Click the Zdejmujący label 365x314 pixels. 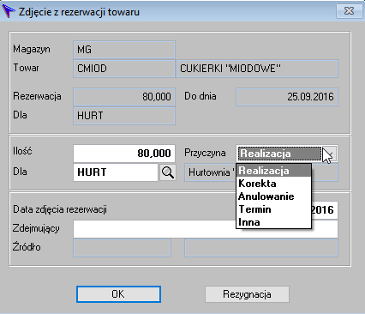(x=36, y=228)
